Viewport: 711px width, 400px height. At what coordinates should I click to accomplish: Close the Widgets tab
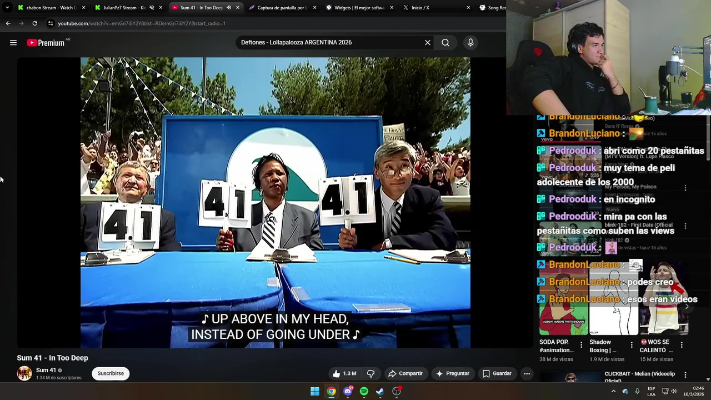point(392,8)
